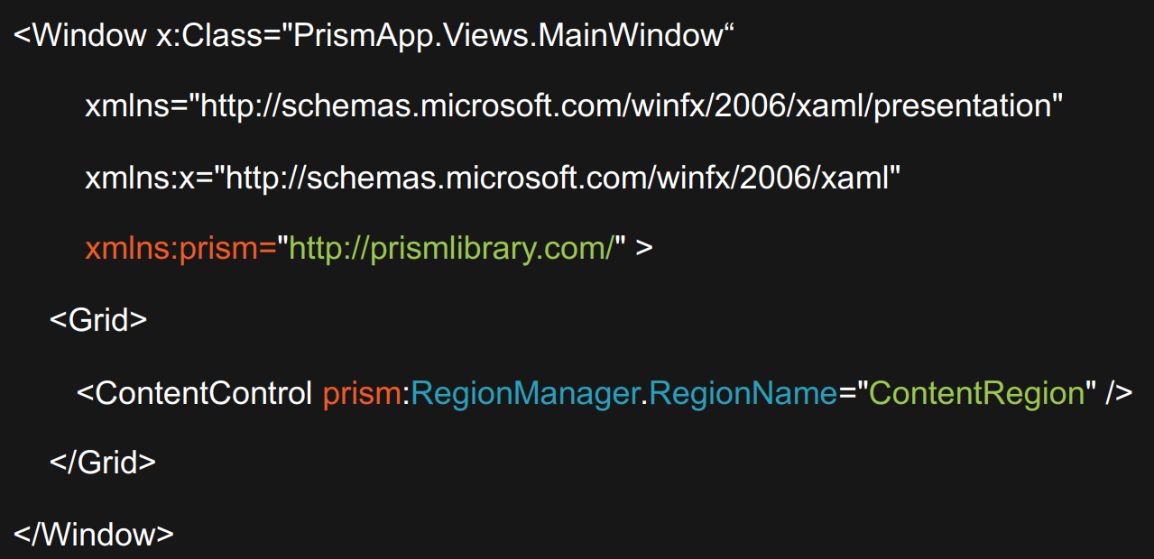Click the closing Grid tag
The width and height of the screenshot is (1154, 559).
[102, 463]
